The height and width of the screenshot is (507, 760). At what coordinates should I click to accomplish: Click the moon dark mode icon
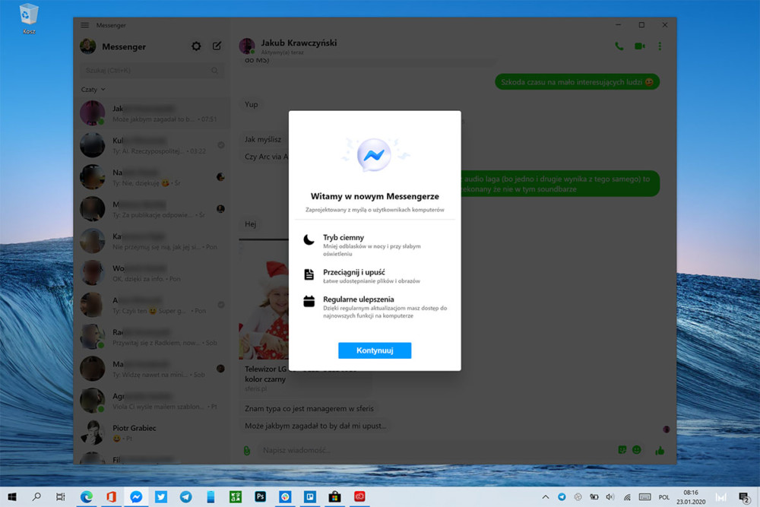[x=309, y=239]
